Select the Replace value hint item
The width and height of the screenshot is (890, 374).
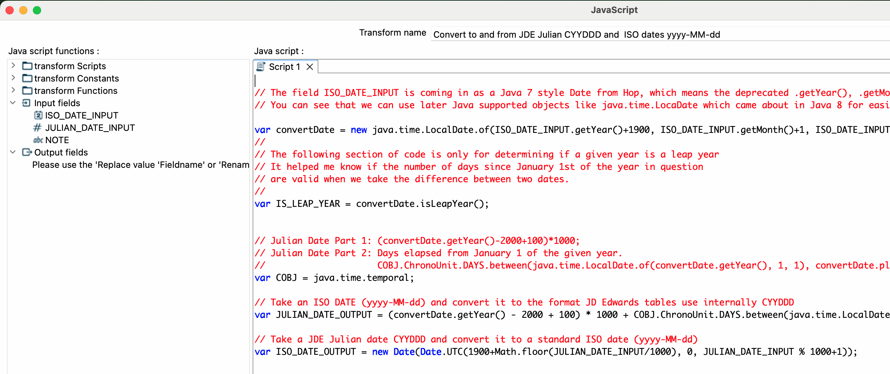pyautogui.click(x=140, y=164)
